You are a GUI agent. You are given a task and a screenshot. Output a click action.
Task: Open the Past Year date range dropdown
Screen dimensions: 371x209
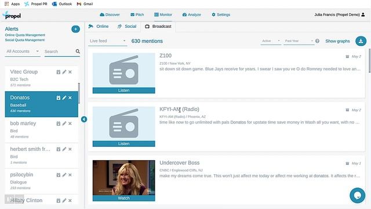click(x=299, y=41)
